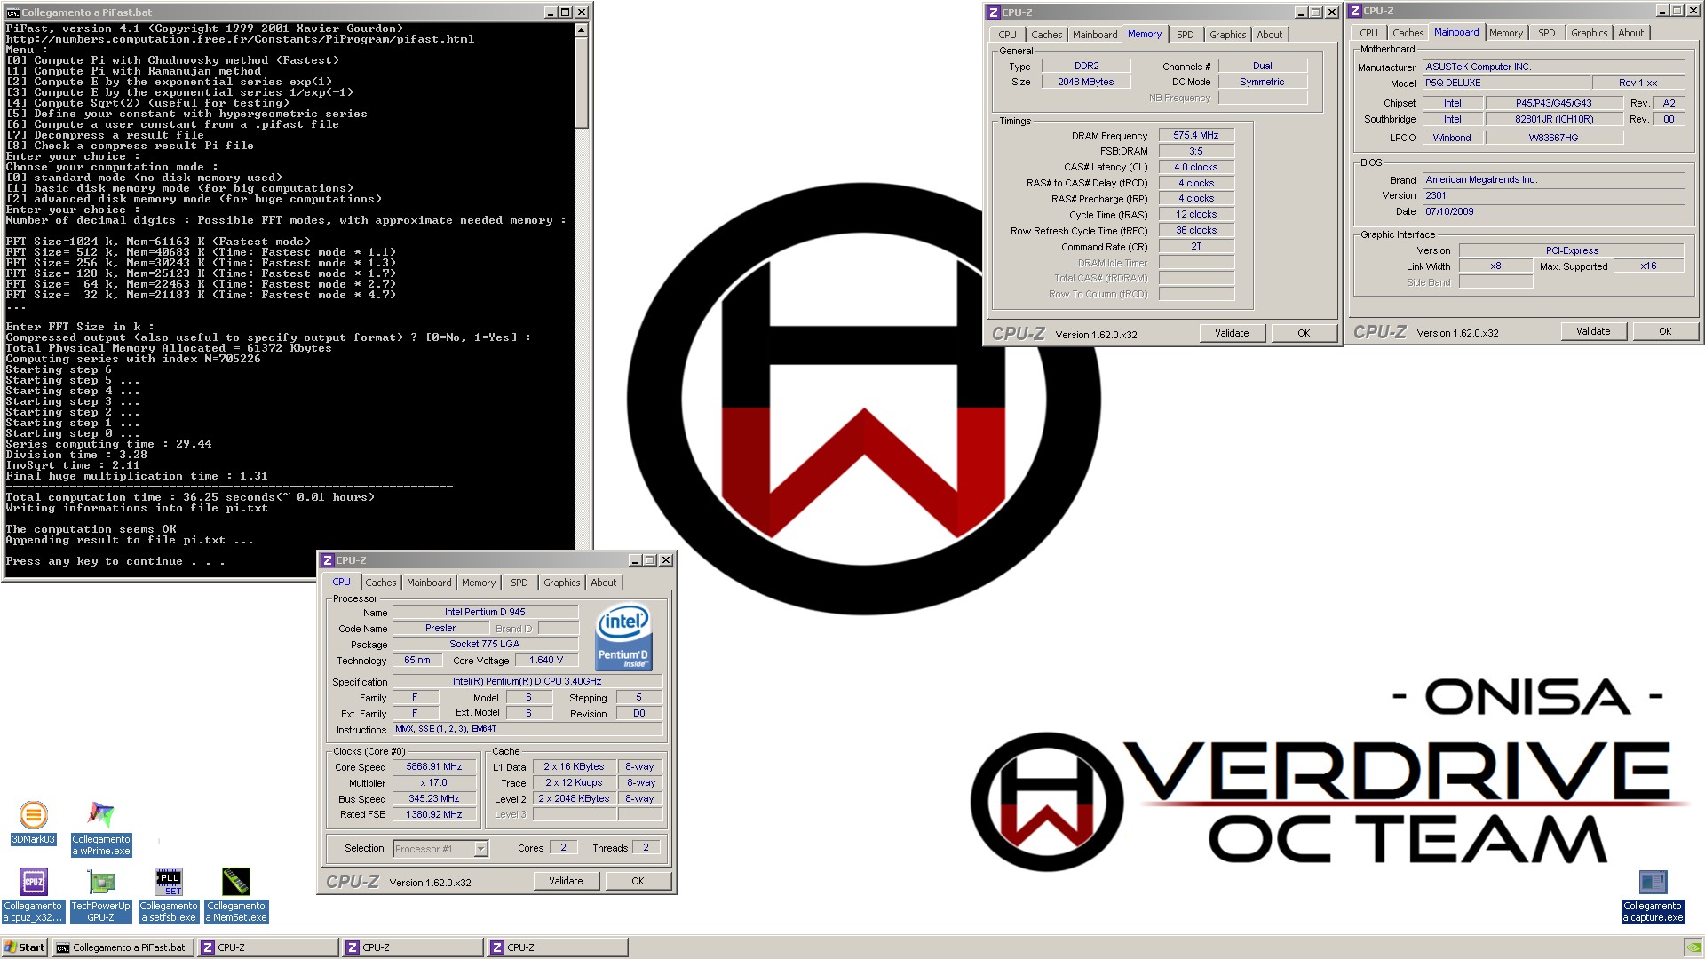Open the Processor #1 selection dropdown
Screen dimensions: 1705x959
480,849
